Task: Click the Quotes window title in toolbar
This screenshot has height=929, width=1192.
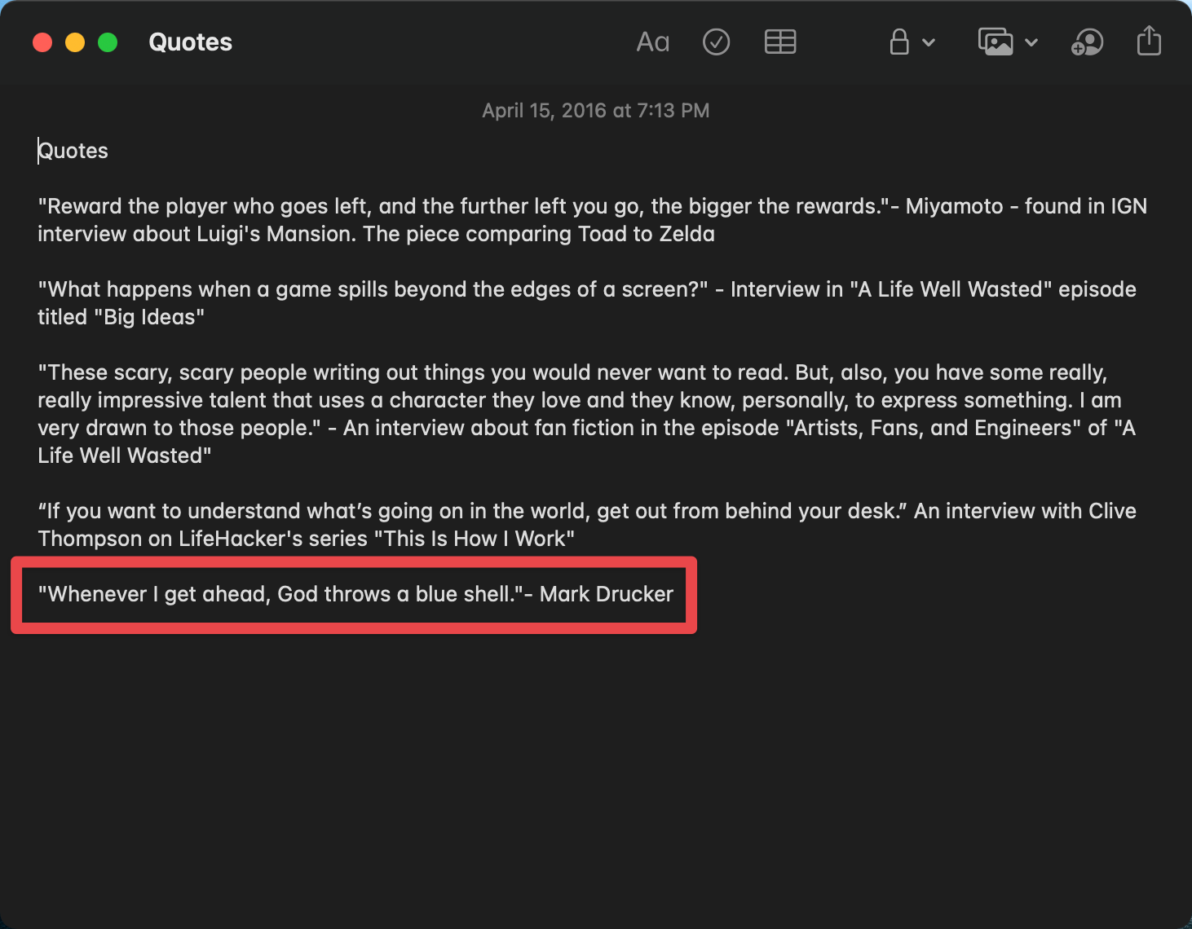Action: [x=190, y=42]
